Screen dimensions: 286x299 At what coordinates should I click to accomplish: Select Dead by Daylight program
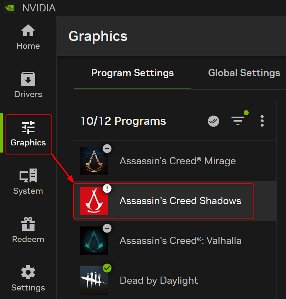pos(159,281)
